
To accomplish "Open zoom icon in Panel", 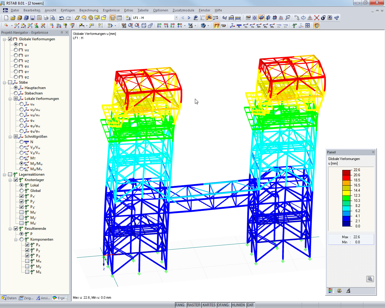I will pos(370,279).
